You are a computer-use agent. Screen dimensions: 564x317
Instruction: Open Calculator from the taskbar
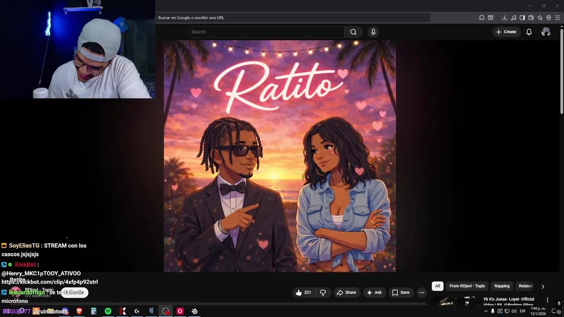pyautogui.click(x=93, y=311)
